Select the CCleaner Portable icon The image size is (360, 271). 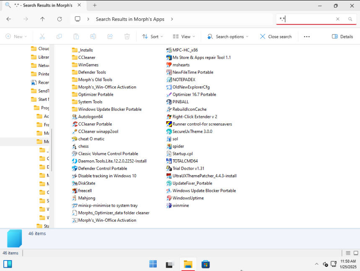[x=75, y=124]
